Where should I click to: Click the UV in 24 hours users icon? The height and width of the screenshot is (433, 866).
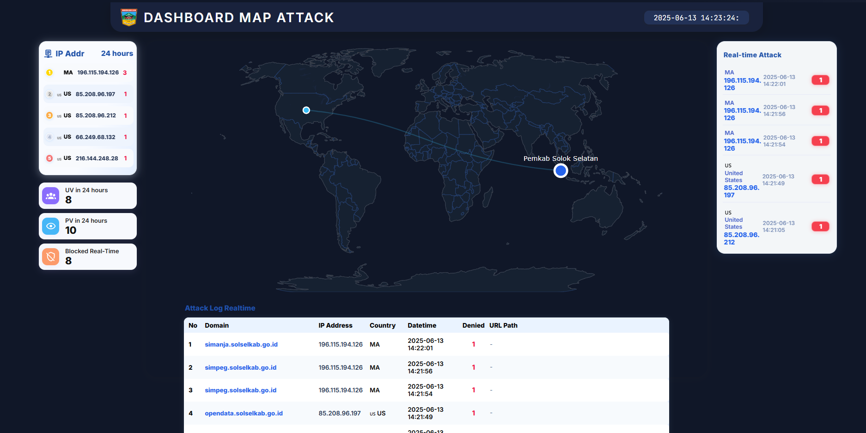[51, 195]
